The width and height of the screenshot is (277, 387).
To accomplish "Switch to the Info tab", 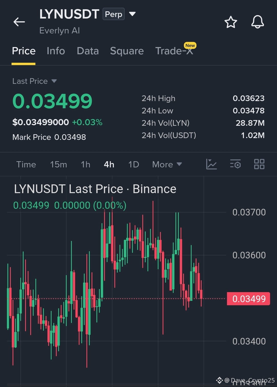I will [x=56, y=51].
